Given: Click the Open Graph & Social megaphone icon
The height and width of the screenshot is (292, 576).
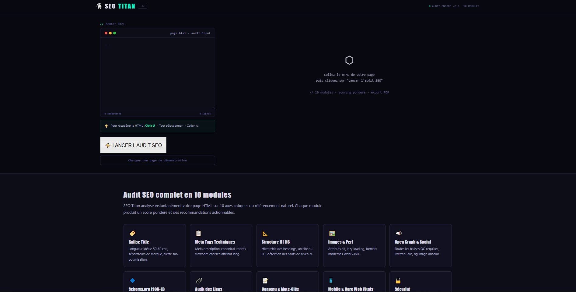Looking at the screenshot, I should tap(398, 234).
